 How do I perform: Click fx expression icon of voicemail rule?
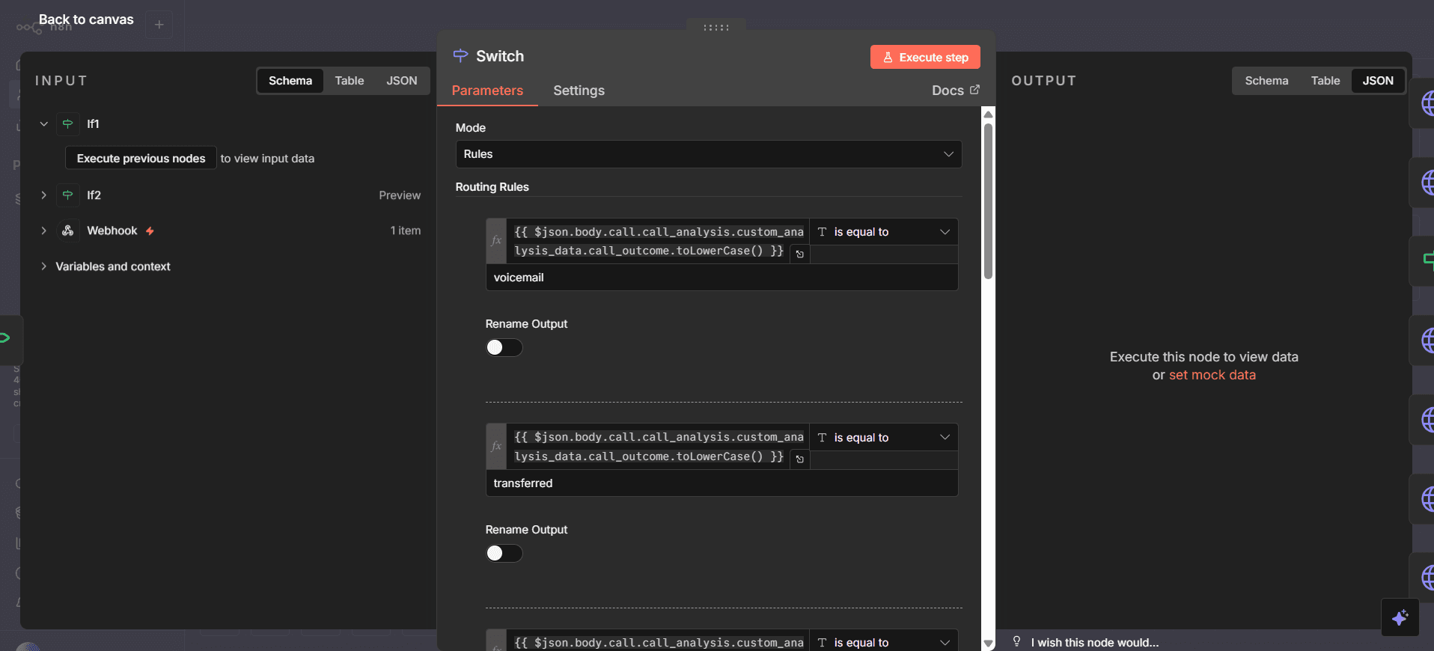496,241
